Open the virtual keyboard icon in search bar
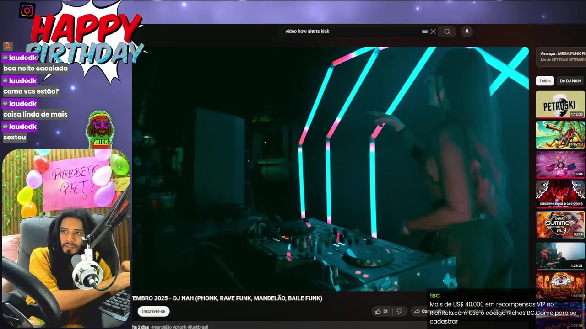Viewport: 586px width, 329px height. coord(425,32)
